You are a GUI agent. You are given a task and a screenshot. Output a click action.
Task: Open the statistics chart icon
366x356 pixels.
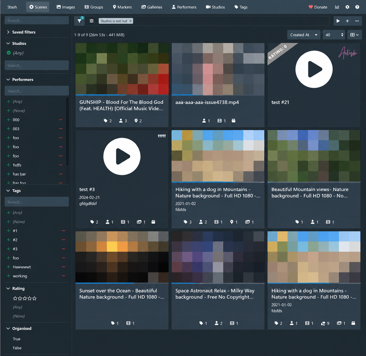pos(337,7)
